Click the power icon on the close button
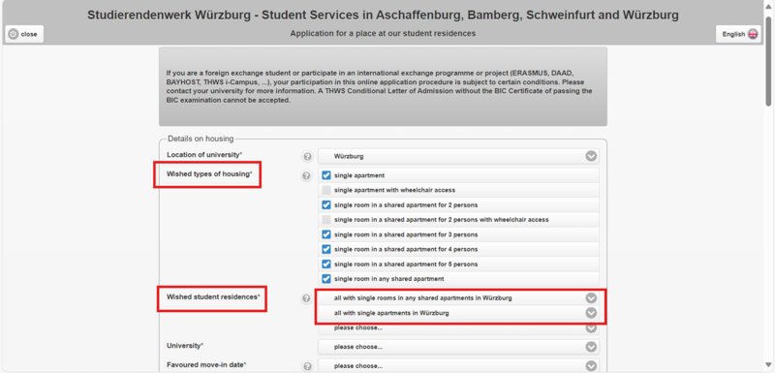The width and height of the screenshot is (775, 373). [x=14, y=34]
